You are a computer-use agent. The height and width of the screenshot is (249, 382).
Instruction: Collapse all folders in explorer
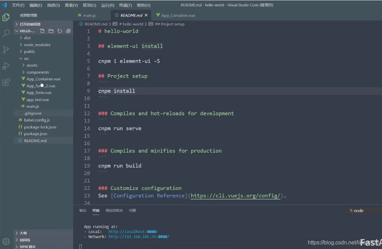click(x=68, y=31)
